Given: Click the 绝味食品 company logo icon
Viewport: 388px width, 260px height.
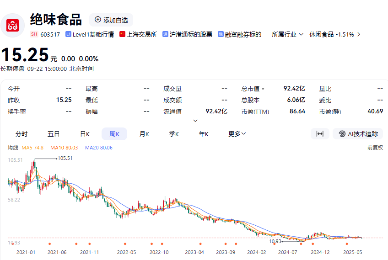Looking at the screenshot, I should pos(13,26).
